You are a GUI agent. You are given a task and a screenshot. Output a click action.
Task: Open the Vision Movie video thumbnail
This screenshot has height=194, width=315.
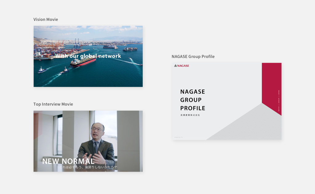coord(88,56)
